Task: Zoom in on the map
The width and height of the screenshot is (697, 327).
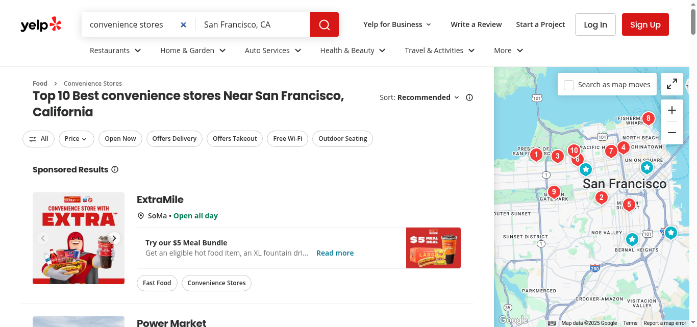Action: (672, 110)
